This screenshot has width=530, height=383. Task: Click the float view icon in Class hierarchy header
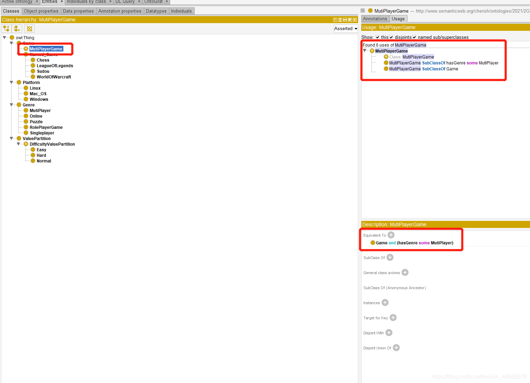click(350, 20)
